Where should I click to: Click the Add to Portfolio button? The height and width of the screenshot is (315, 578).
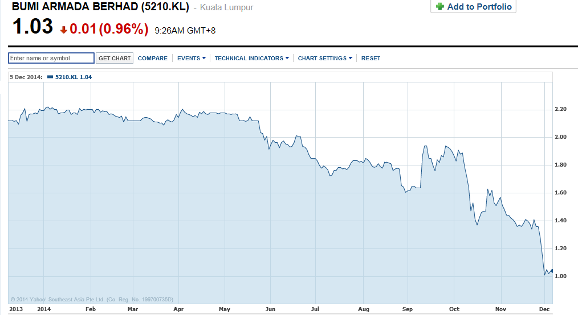(x=473, y=7)
